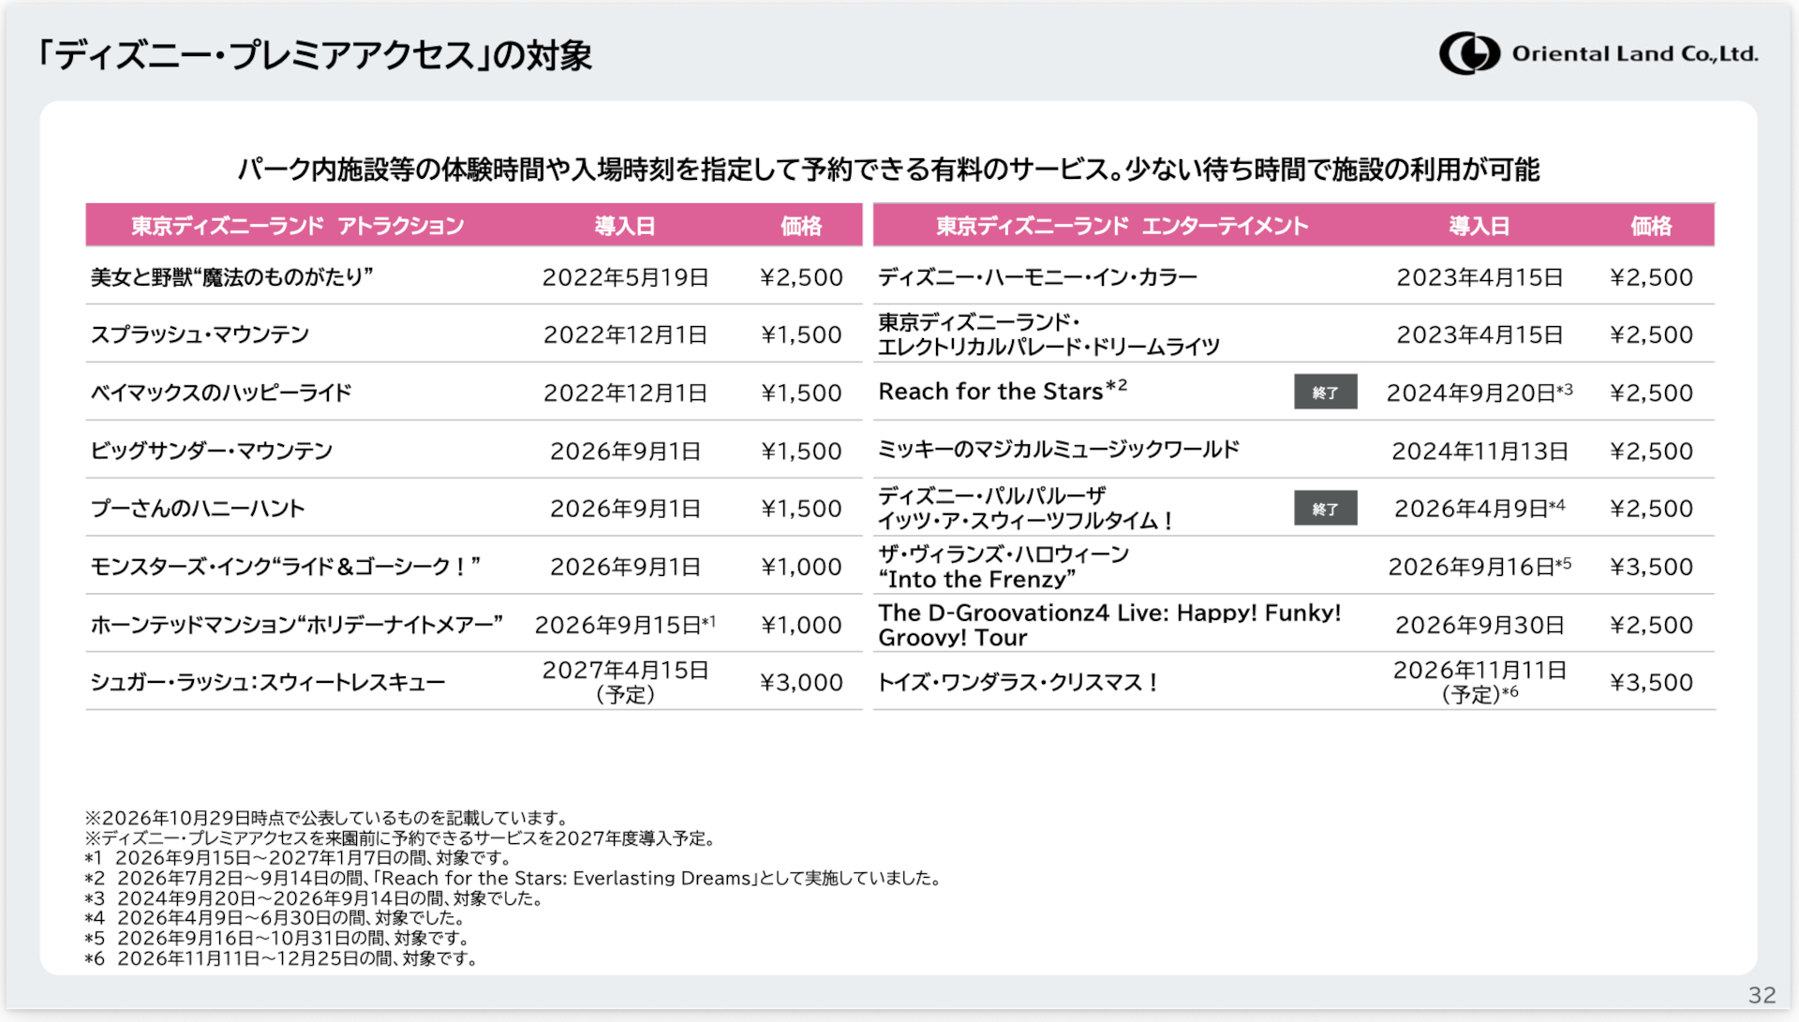Click the ¥3,500 price for Into the Frenzy
The height and width of the screenshot is (1022, 1799).
pos(1651,567)
